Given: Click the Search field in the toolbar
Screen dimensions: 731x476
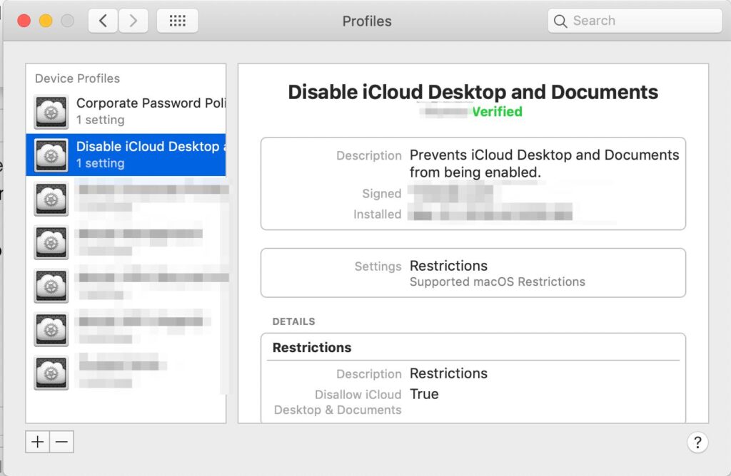Looking at the screenshot, I should coord(635,21).
